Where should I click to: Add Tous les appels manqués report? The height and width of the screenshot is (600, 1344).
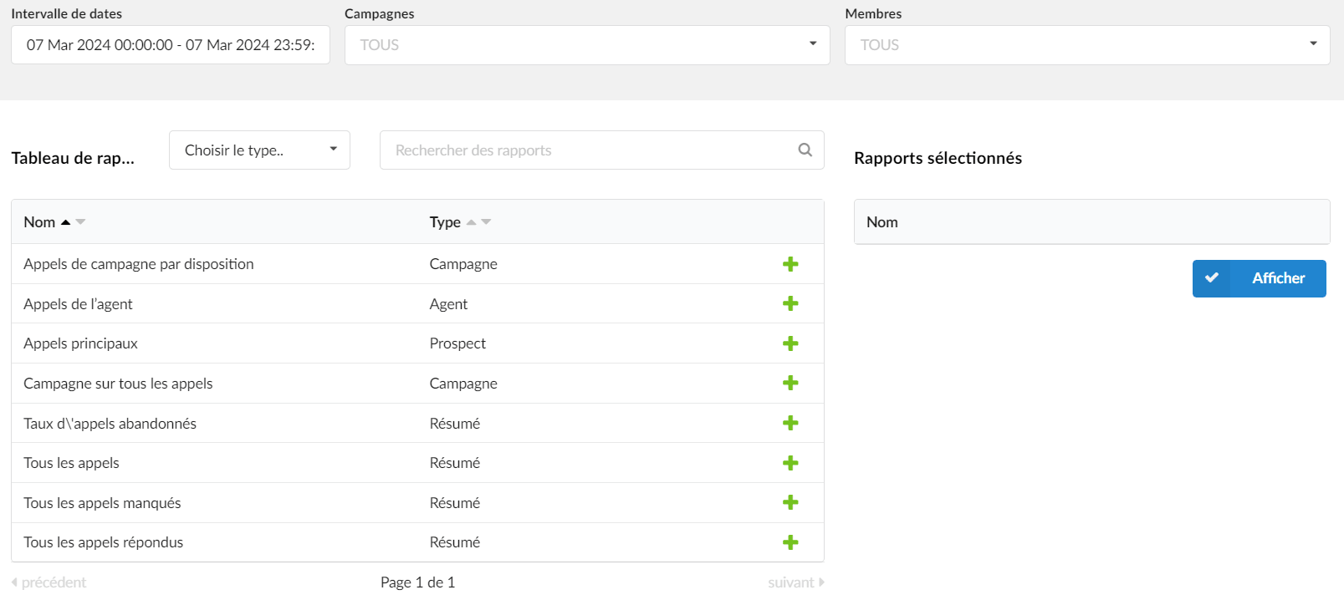click(x=790, y=502)
